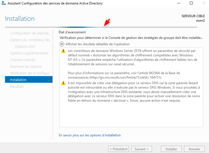
Task: Open 'En savoir plus sur les options d'installation' link
Action: point(90,135)
